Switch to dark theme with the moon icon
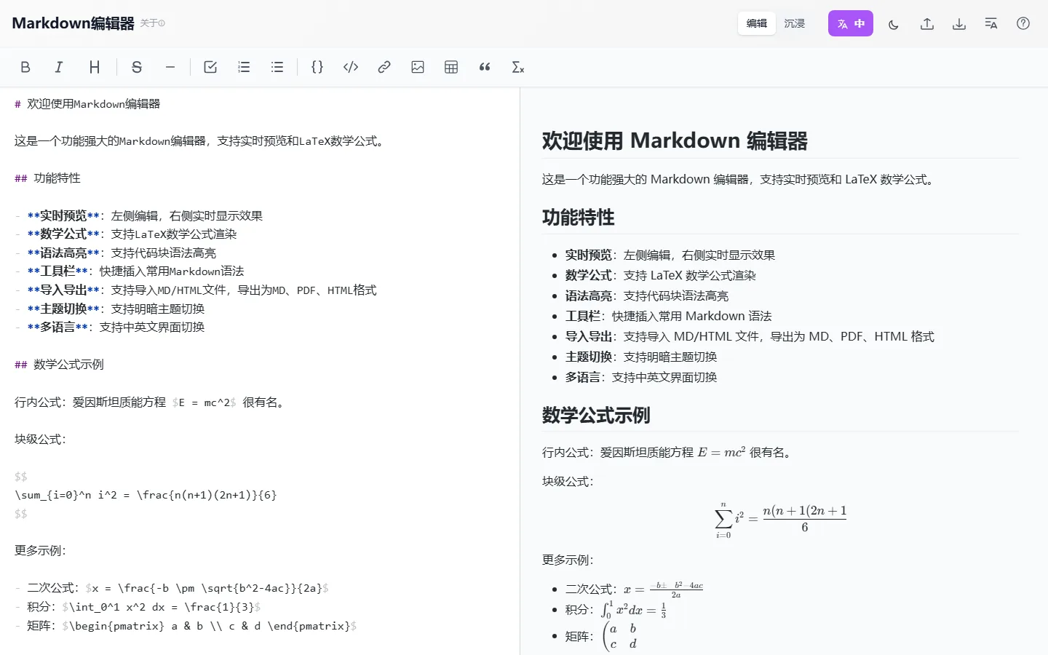Viewport: 1048px width, 655px height. coord(894,23)
